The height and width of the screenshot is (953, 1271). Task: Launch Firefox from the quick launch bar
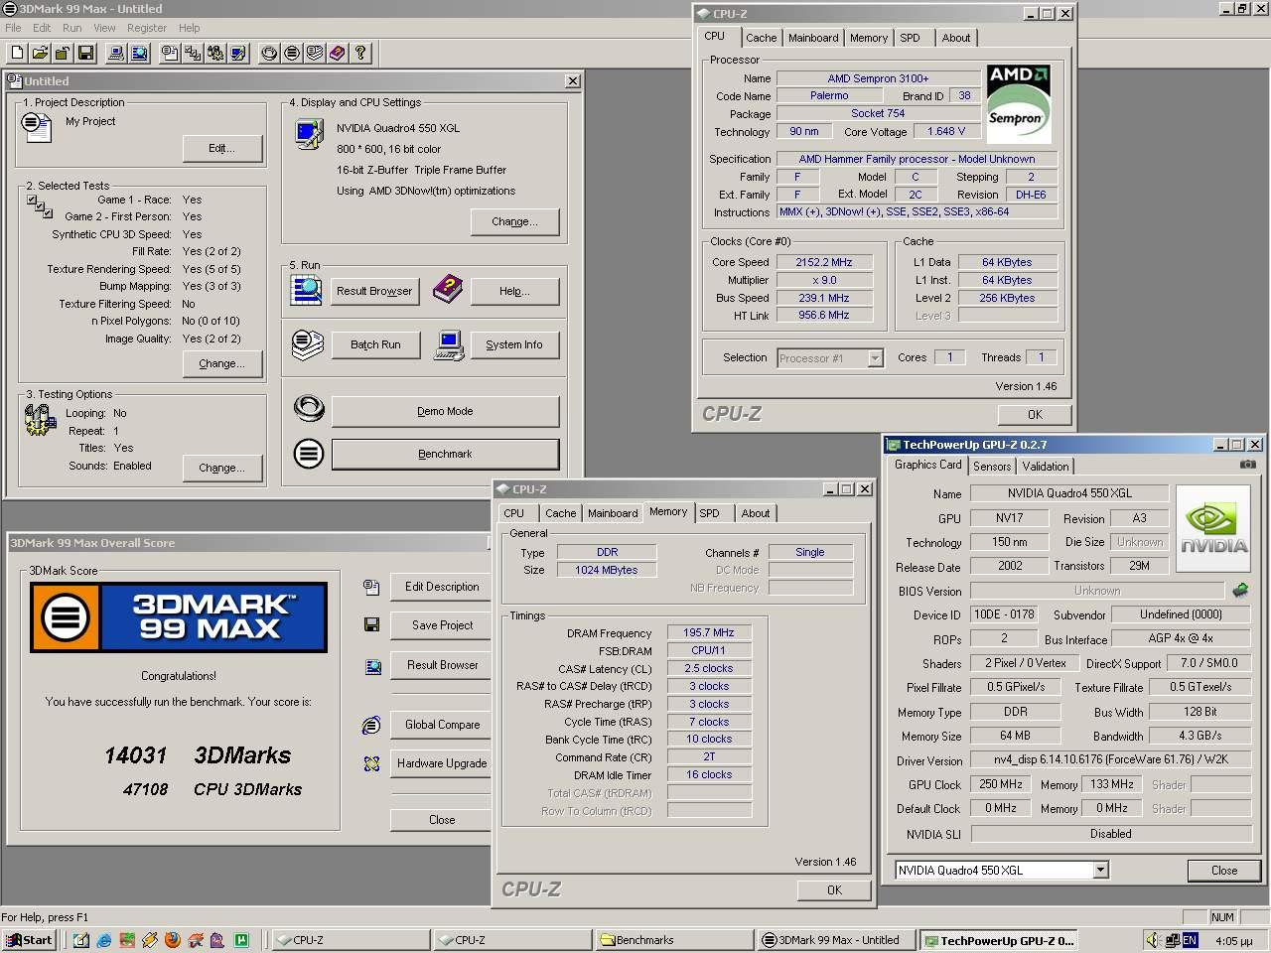tap(173, 940)
